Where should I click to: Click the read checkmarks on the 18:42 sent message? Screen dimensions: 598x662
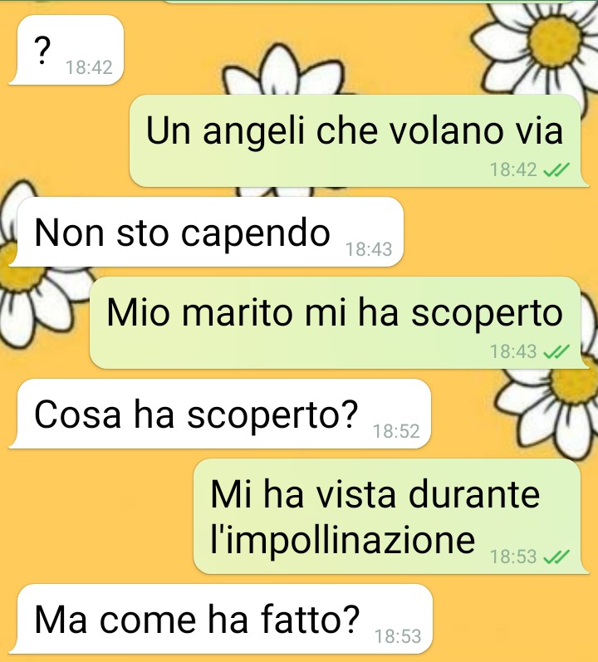(556, 169)
